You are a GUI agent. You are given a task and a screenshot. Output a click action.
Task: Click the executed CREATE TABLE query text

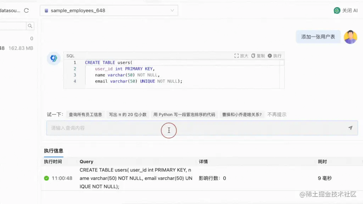click(136, 178)
